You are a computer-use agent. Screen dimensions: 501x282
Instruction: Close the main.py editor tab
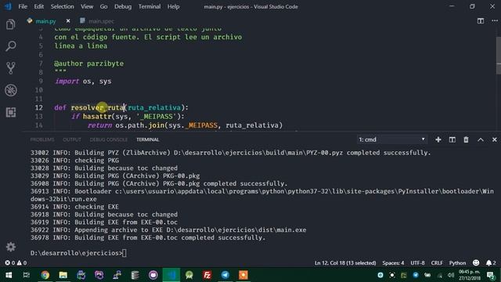pos(68,21)
